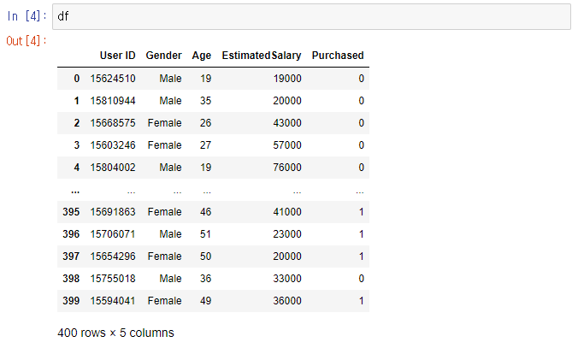The image size is (578, 342).
Task: Click Gender cell Male in row 396
Action: 170,234
